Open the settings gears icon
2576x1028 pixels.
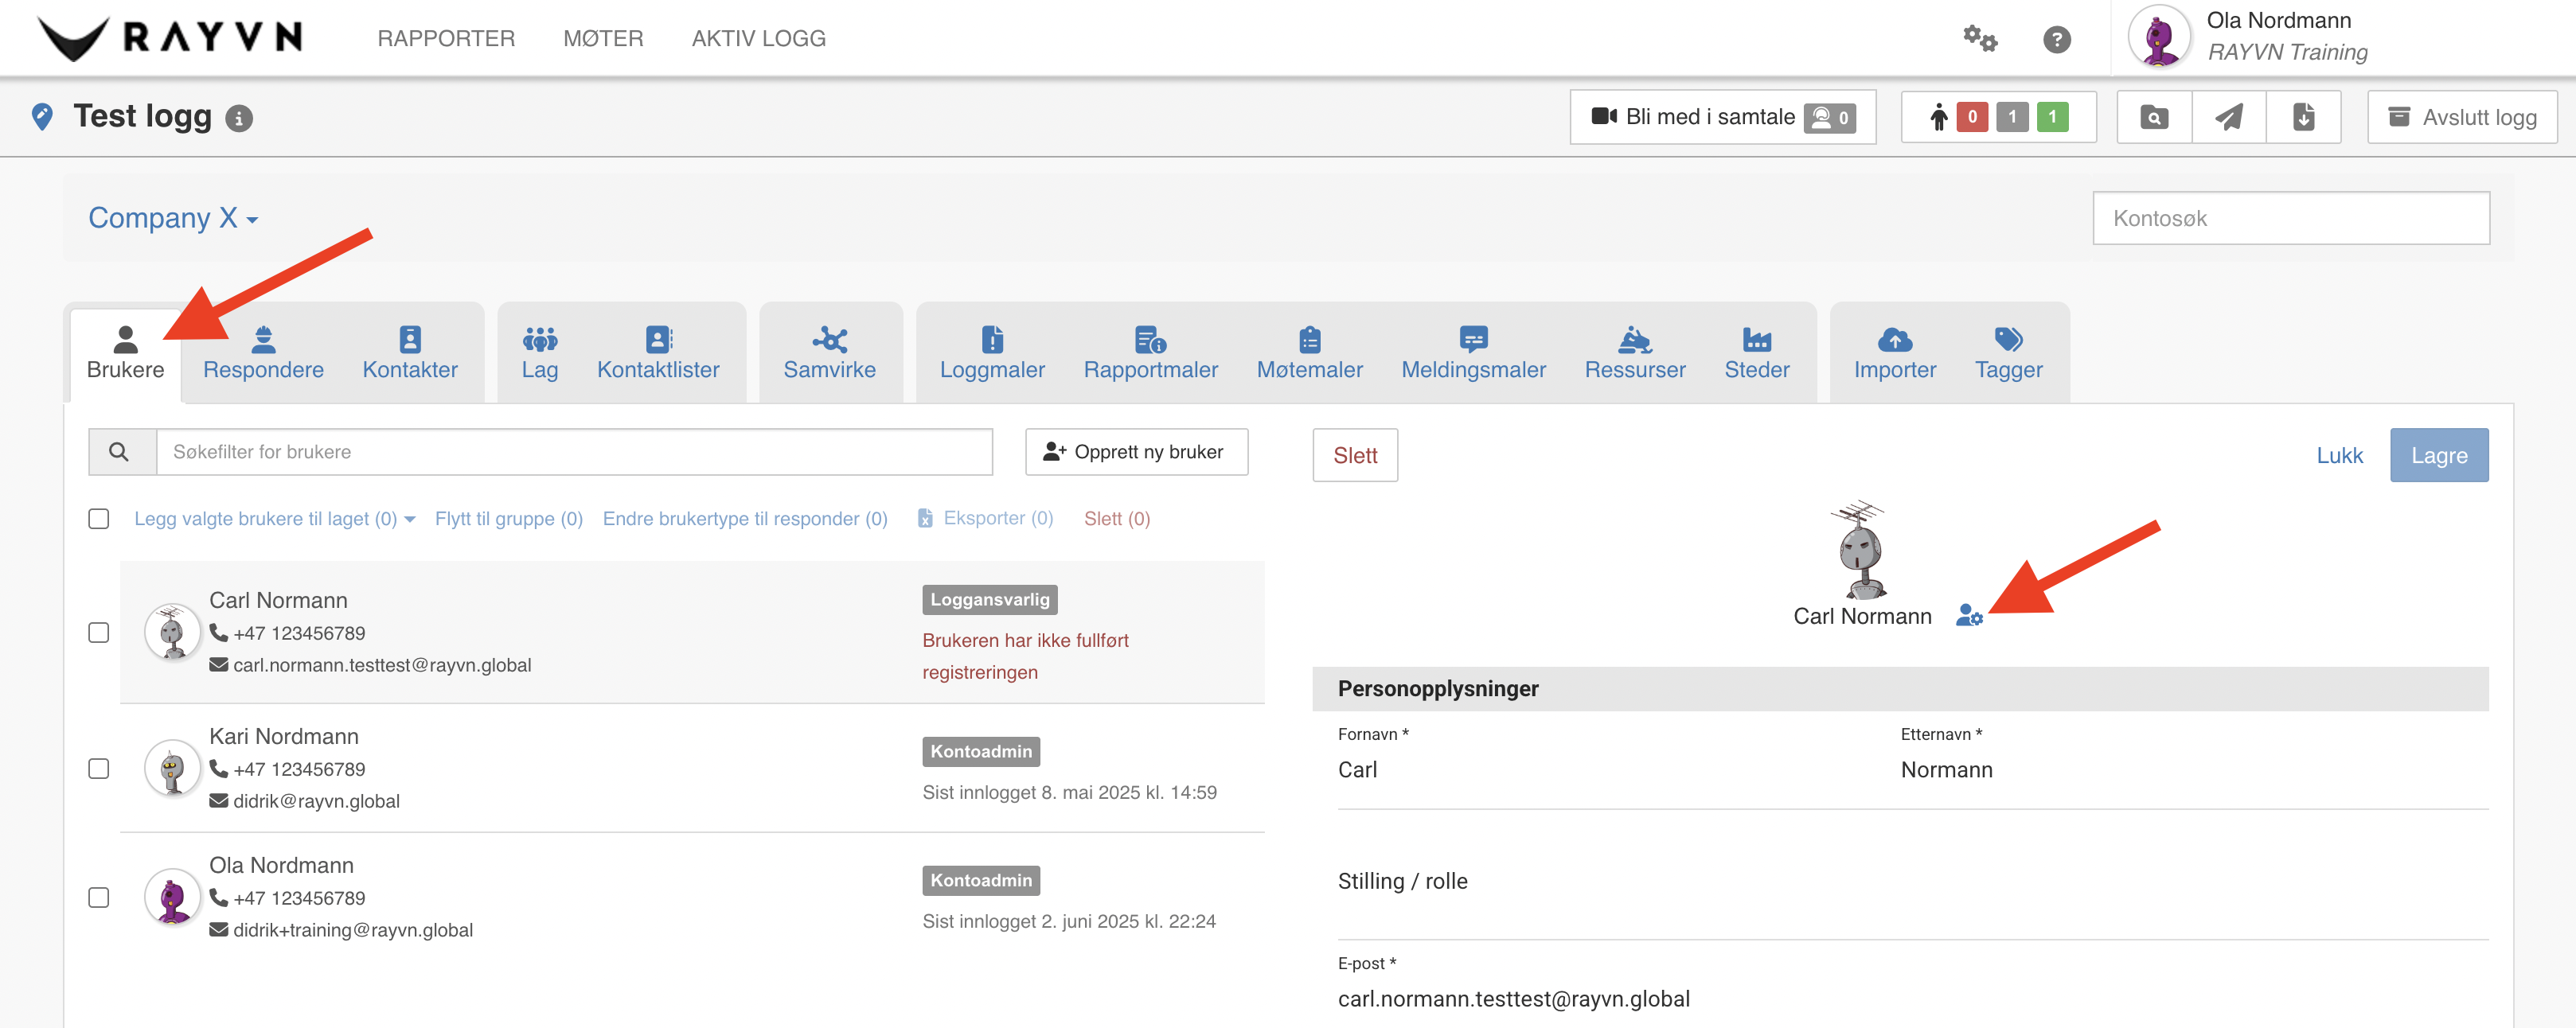click(x=1979, y=39)
